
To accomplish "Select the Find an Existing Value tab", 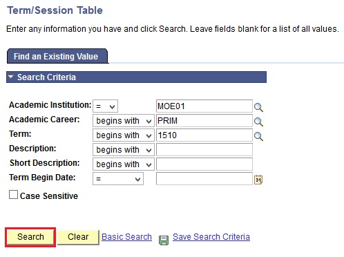I will (57, 56).
